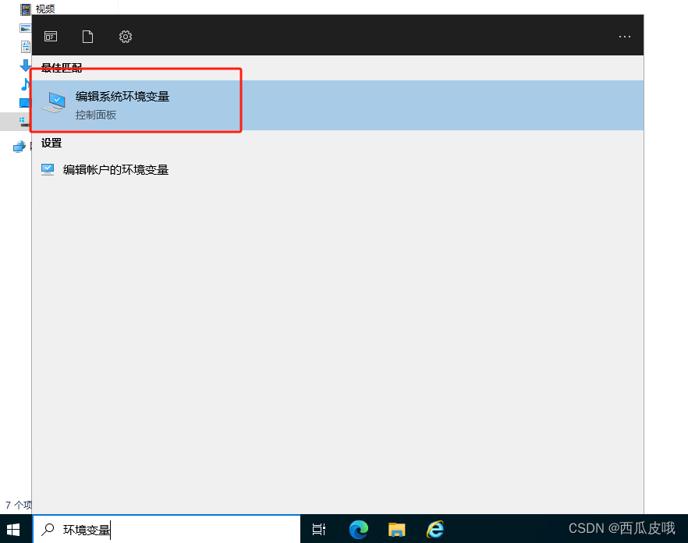Click the magnifier icon in the search box
This screenshot has height=543, width=688.
(48, 529)
